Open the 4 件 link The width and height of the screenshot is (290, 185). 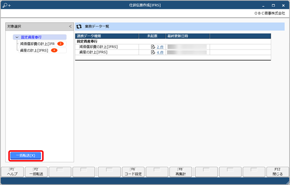pyautogui.click(x=160, y=52)
